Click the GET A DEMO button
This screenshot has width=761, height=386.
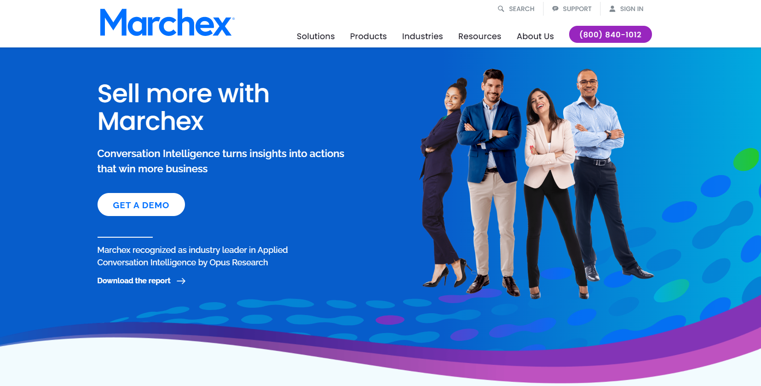pyautogui.click(x=141, y=205)
